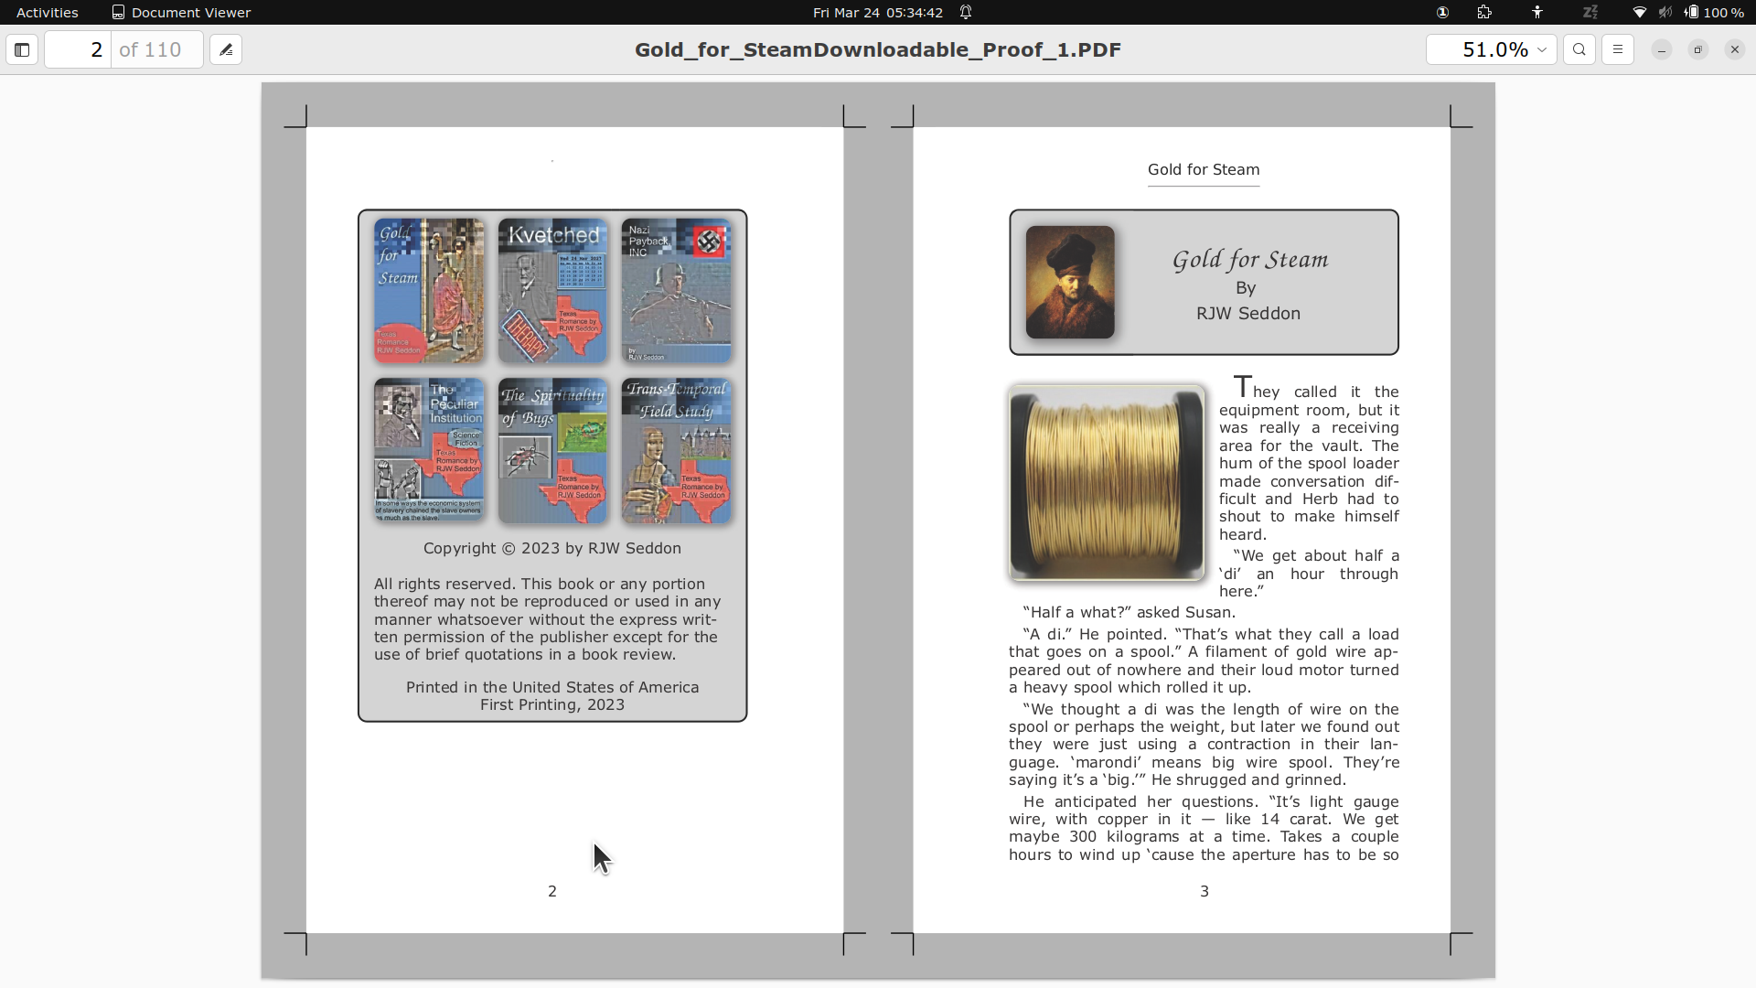Viewport: 1756px width, 988px height.
Task: Click the muted volume speaker icon
Action: click(x=1665, y=13)
